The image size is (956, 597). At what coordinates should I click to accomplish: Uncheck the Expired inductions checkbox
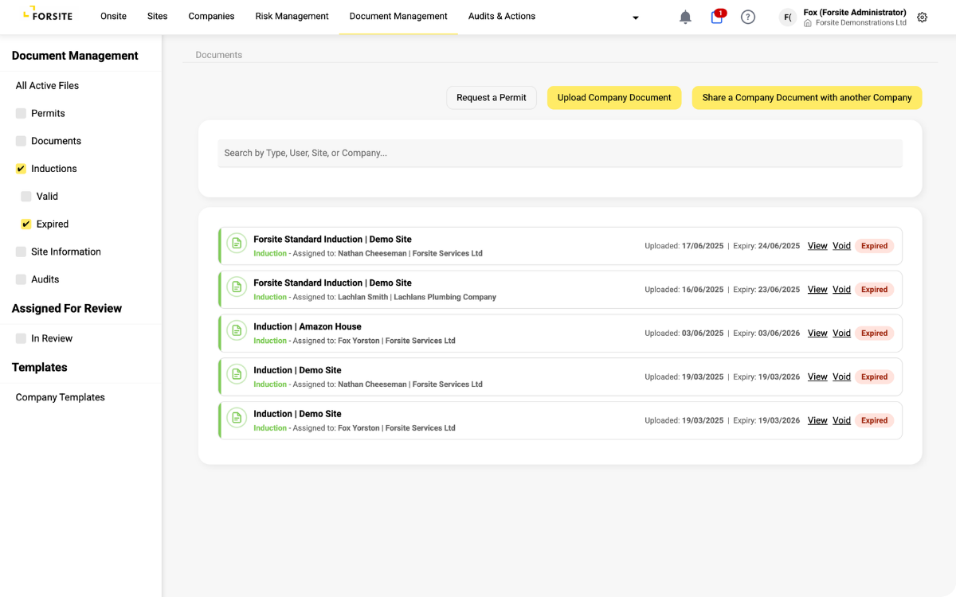coord(26,224)
